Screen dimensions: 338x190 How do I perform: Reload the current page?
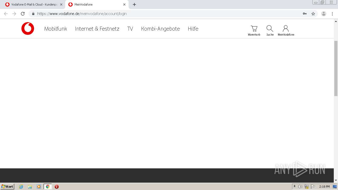23,14
